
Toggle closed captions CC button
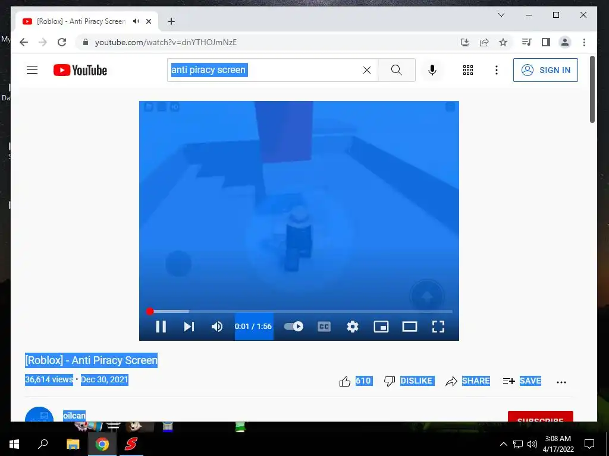(324, 327)
